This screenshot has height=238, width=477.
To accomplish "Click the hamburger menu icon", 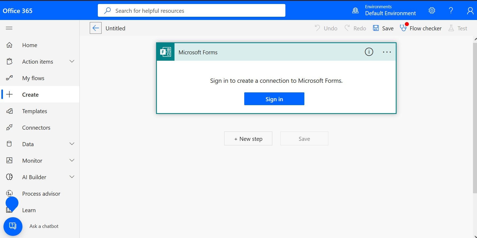I will 9,28.
